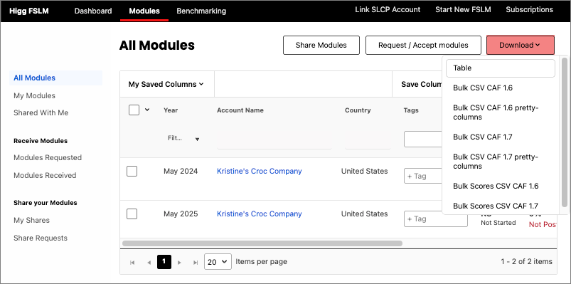Image resolution: width=571 pixels, height=284 pixels.
Task: Click the Download menu vertical scrollbar
Action: pyautogui.click(x=565, y=132)
